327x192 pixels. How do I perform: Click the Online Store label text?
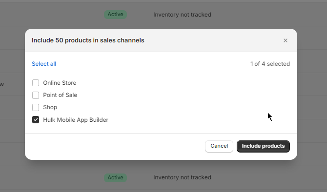(x=60, y=83)
